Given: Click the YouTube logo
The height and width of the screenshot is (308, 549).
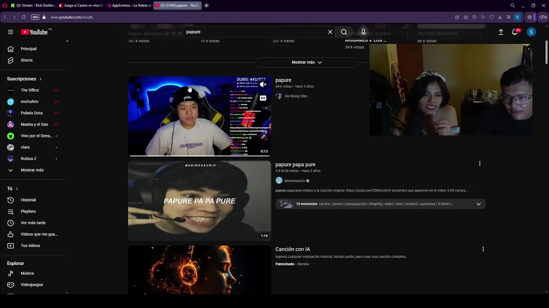Looking at the screenshot, I should [34, 32].
